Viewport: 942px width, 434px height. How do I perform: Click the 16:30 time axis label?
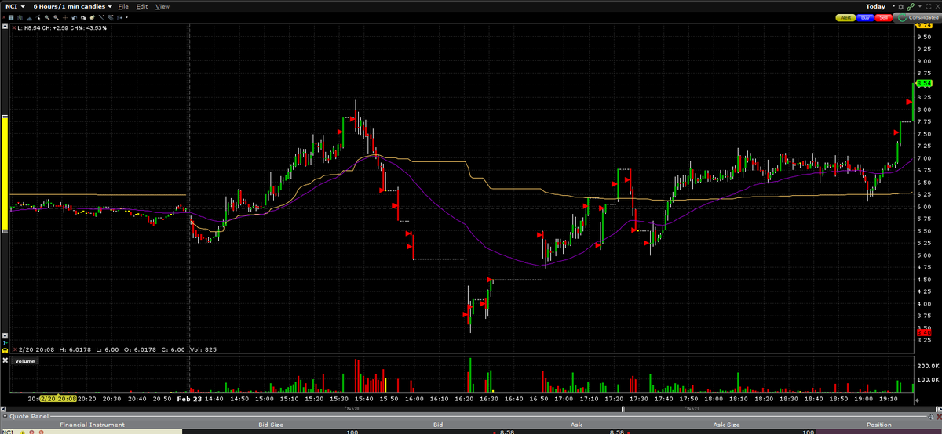pos(489,399)
